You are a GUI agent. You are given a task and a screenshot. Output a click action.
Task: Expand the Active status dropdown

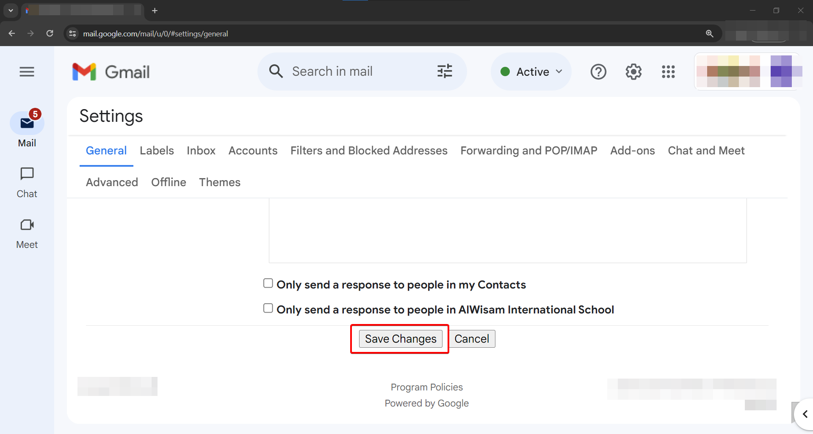coord(531,72)
